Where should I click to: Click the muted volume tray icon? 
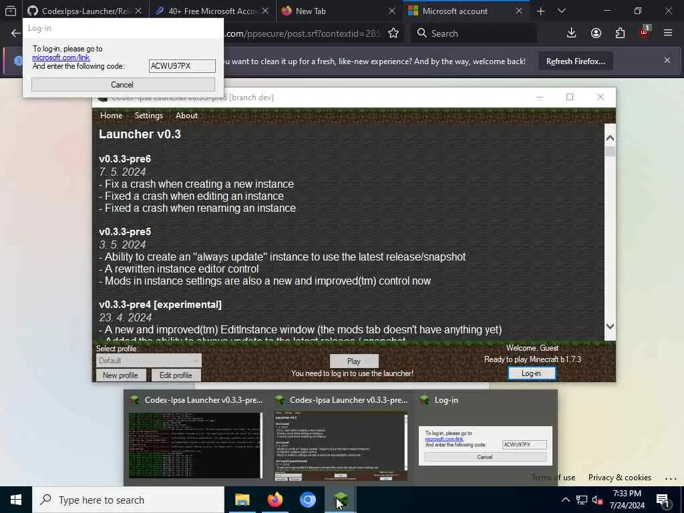(598, 500)
